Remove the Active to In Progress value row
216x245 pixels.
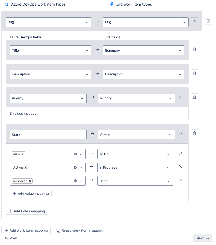[181, 167]
